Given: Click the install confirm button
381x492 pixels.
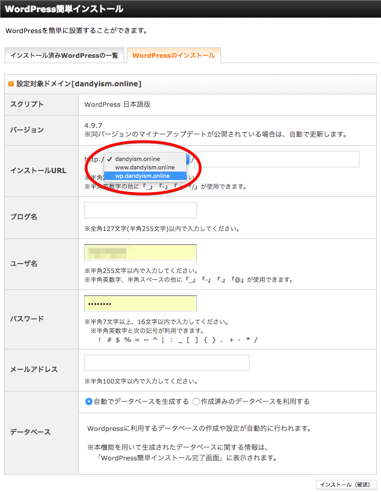Looking at the screenshot, I should point(346,485).
